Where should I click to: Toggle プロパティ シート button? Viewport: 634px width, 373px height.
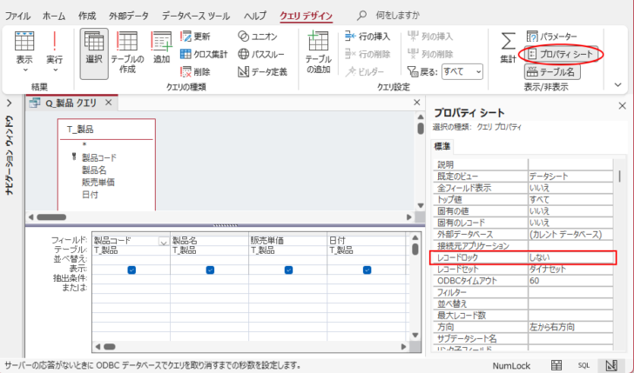tap(561, 54)
